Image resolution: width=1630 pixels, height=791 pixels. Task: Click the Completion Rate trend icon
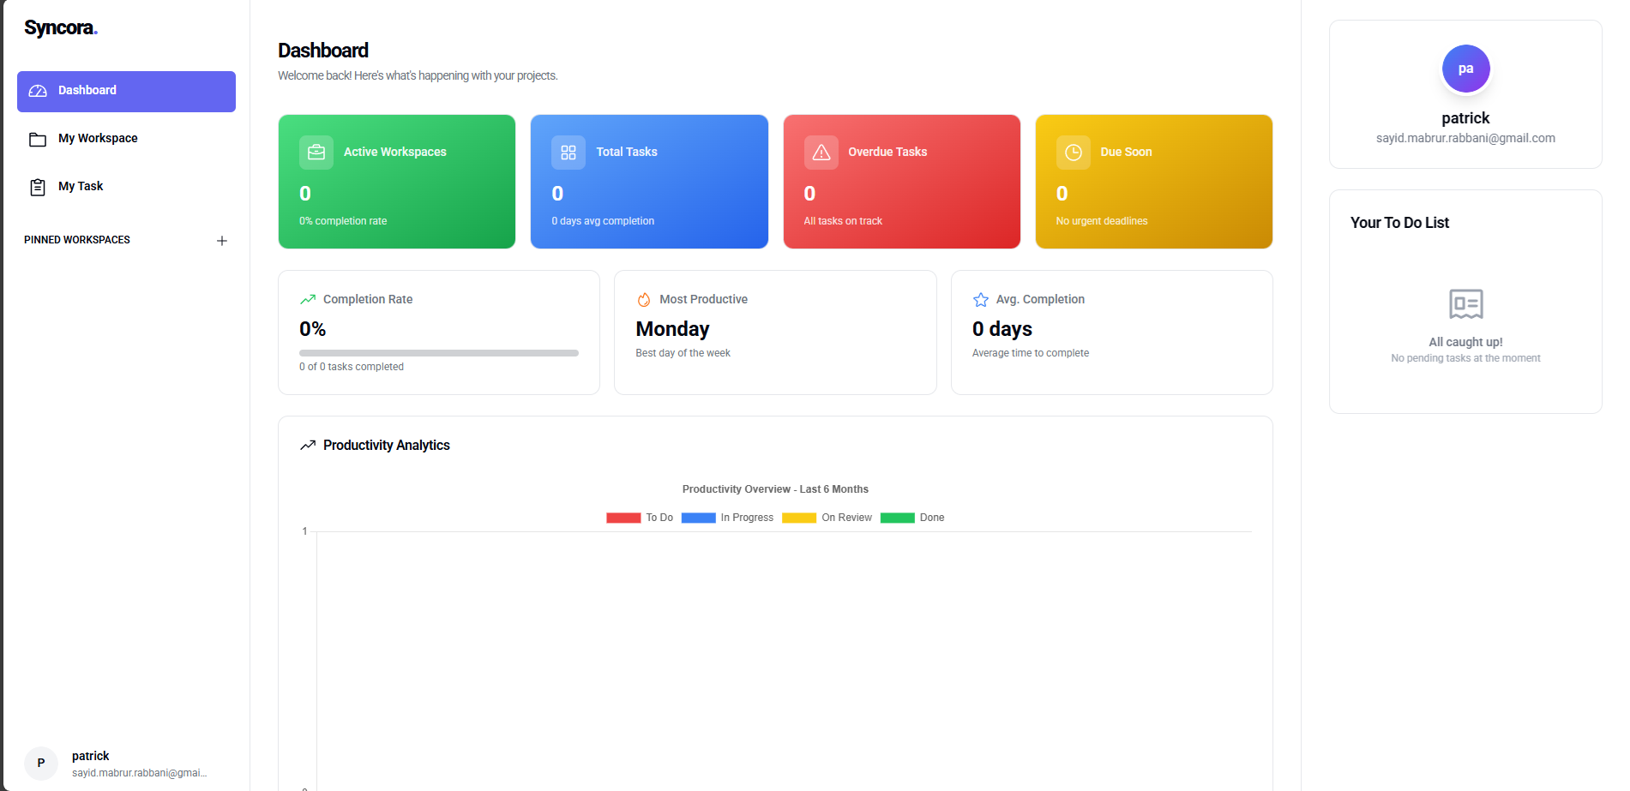coord(308,299)
